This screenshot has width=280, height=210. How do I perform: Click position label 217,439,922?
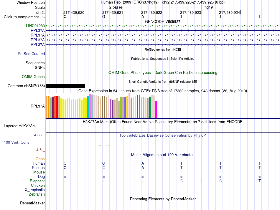[x=151, y=12]
